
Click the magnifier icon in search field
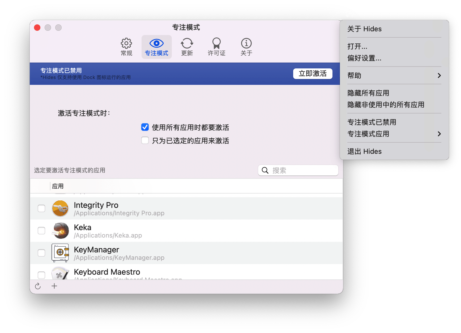pyautogui.click(x=265, y=170)
